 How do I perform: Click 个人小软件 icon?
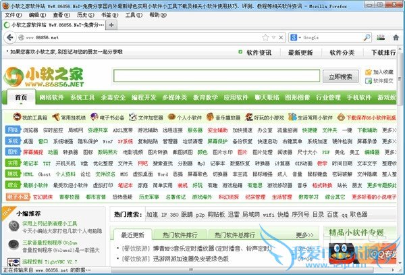click(x=171, y=117)
